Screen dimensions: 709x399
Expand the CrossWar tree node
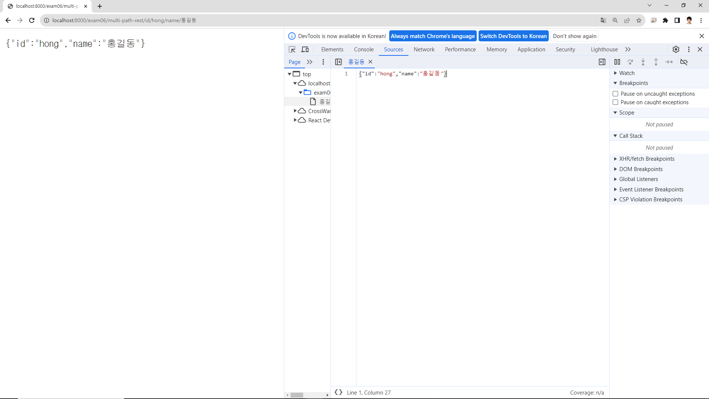[x=295, y=111]
